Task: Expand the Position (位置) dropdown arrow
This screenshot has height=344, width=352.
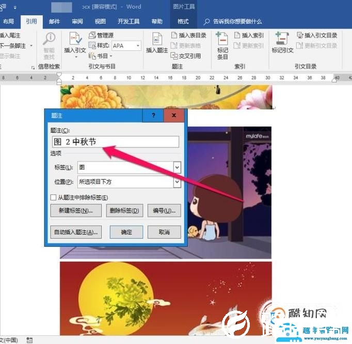Action: click(177, 181)
